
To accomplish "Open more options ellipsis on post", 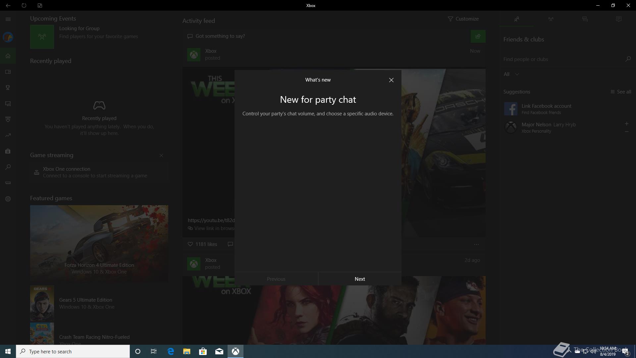I will (x=476, y=244).
